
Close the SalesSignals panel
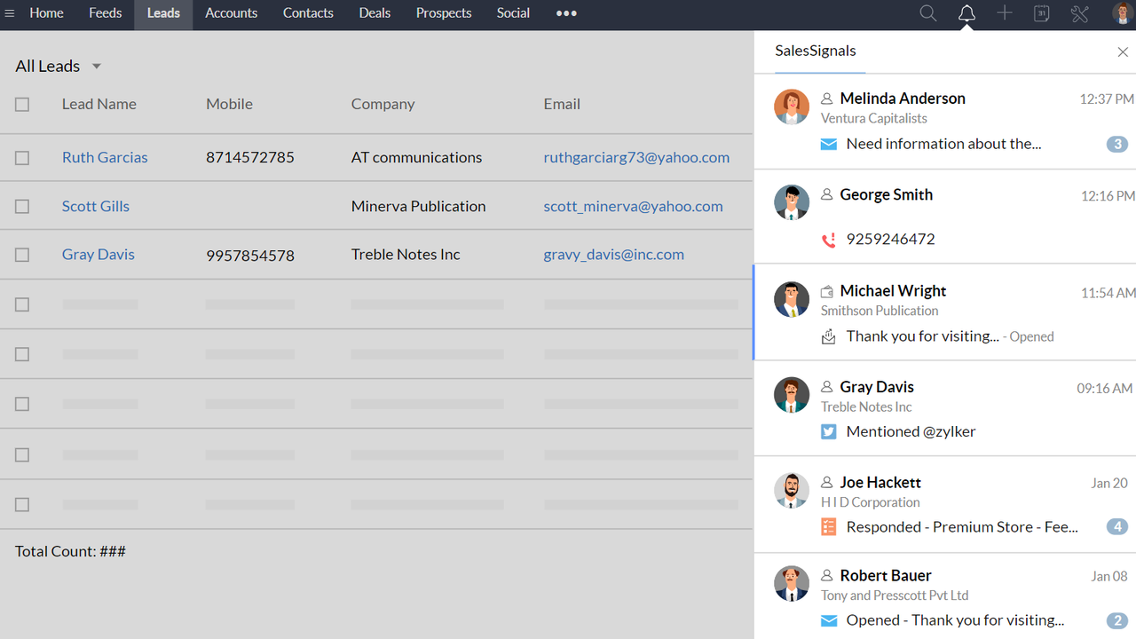(x=1123, y=52)
